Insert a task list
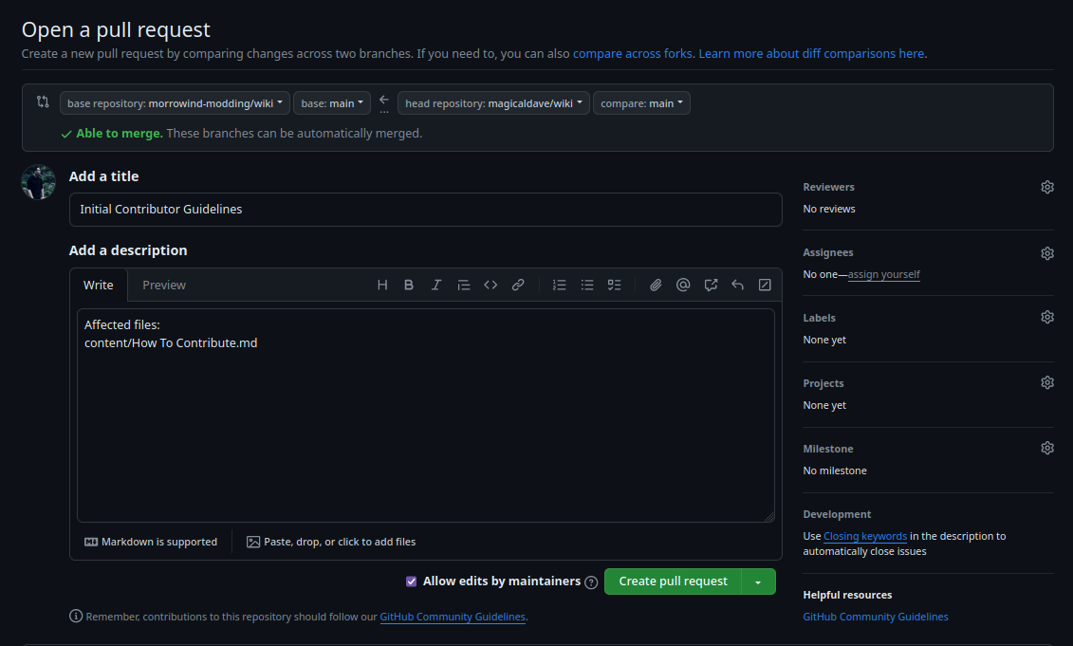The height and width of the screenshot is (646, 1073). (x=615, y=285)
